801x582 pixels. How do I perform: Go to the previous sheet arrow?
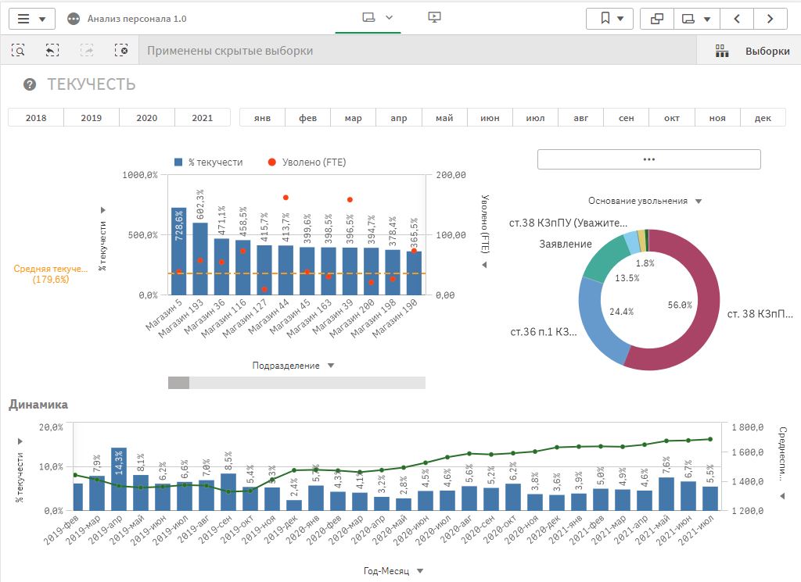(737, 19)
